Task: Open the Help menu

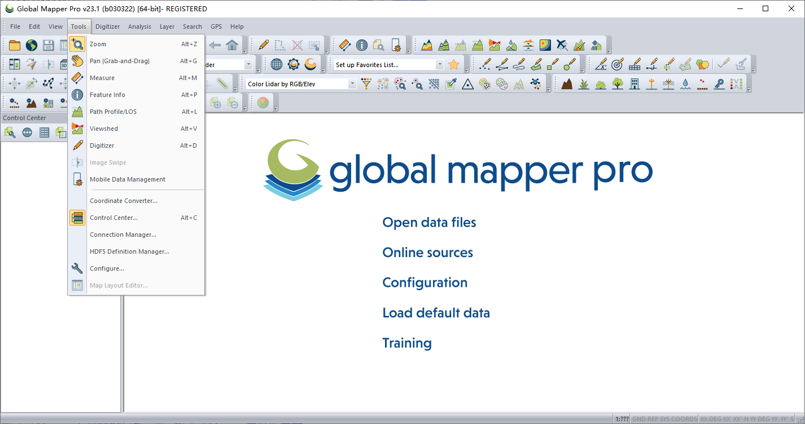Action: [237, 26]
